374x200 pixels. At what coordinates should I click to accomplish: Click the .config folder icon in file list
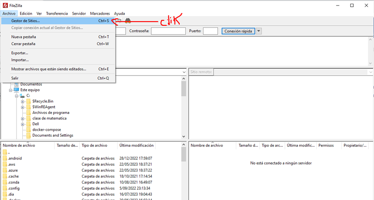tap(5, 188)
